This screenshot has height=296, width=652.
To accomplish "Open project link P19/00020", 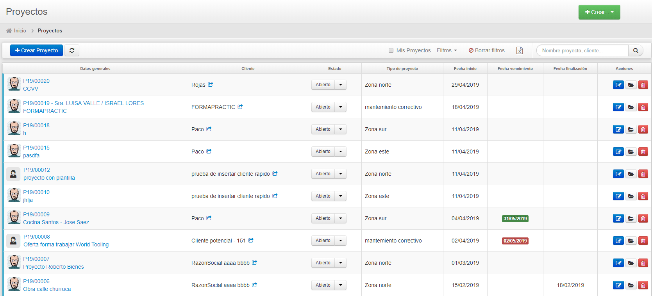I will click(x=36, y=81).
